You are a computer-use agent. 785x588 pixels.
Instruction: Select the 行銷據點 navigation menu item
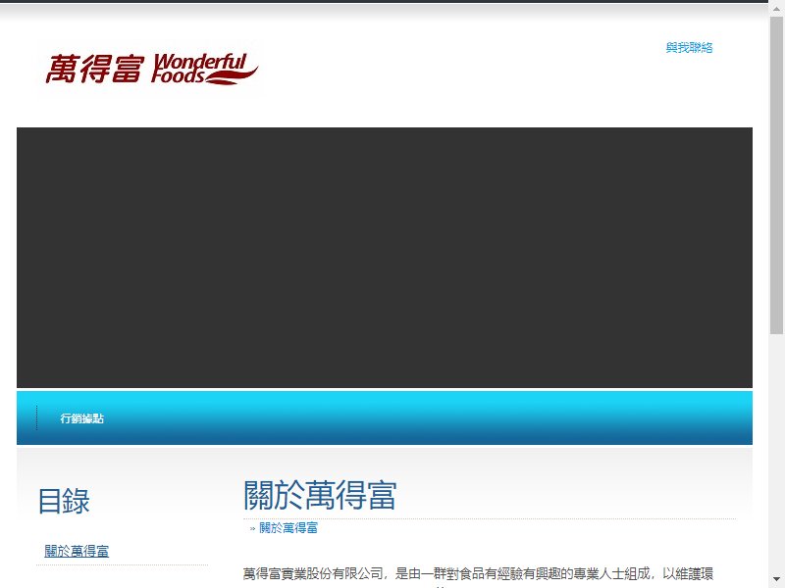pos(81,418)
